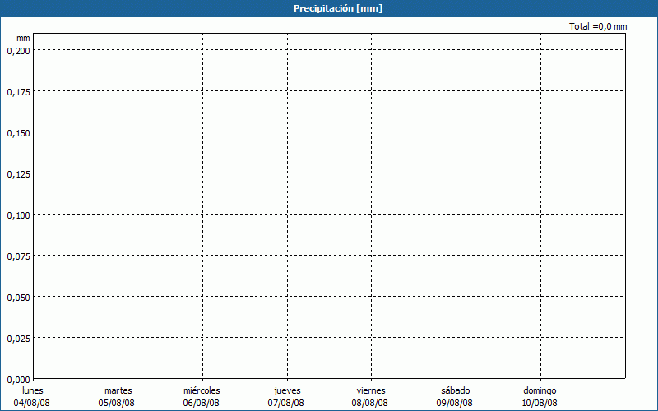The width and height of the screenshot is (658, 411).
Task: Select the martes day label
Action: [x=118, y=390]
